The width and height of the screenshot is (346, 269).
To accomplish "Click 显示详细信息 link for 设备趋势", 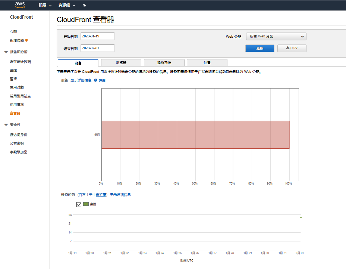I will [120, 195].
